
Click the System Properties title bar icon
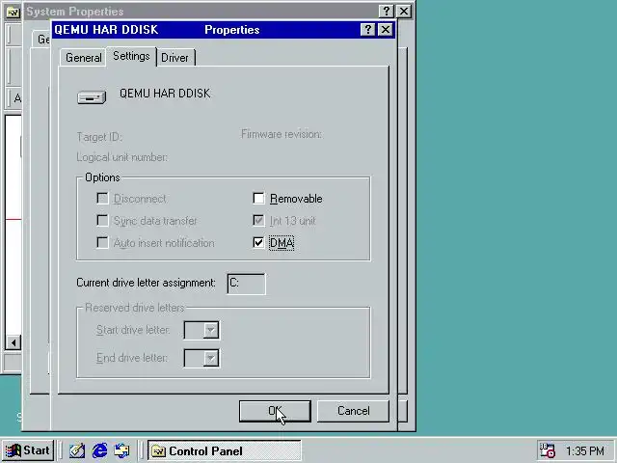coord(13,12)
